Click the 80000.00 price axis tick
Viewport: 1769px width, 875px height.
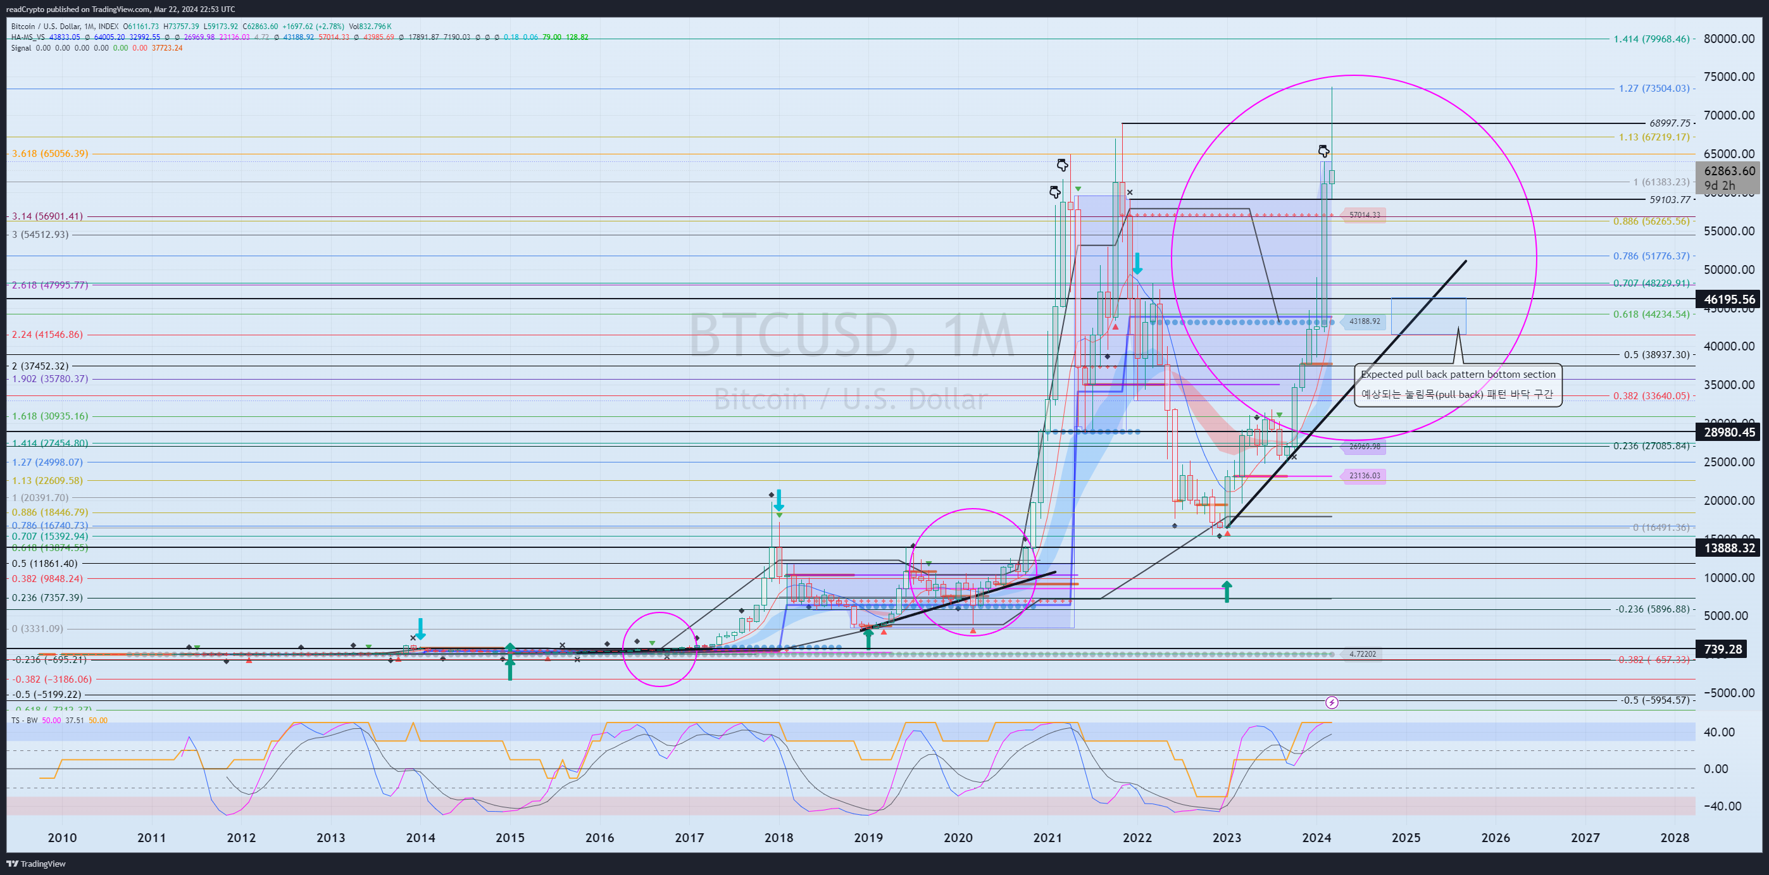coord(1729,39)
